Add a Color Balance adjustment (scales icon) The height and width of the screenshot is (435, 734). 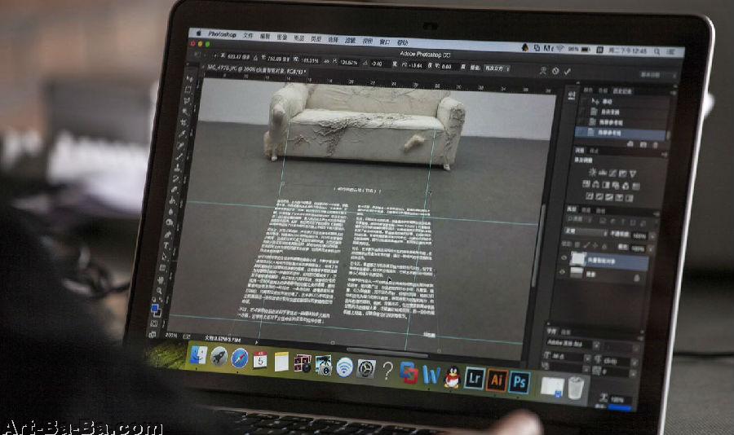[596, 184]
